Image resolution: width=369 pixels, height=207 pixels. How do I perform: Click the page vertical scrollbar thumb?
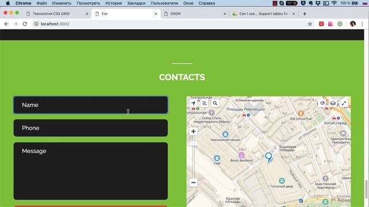[x=366, y=189]
